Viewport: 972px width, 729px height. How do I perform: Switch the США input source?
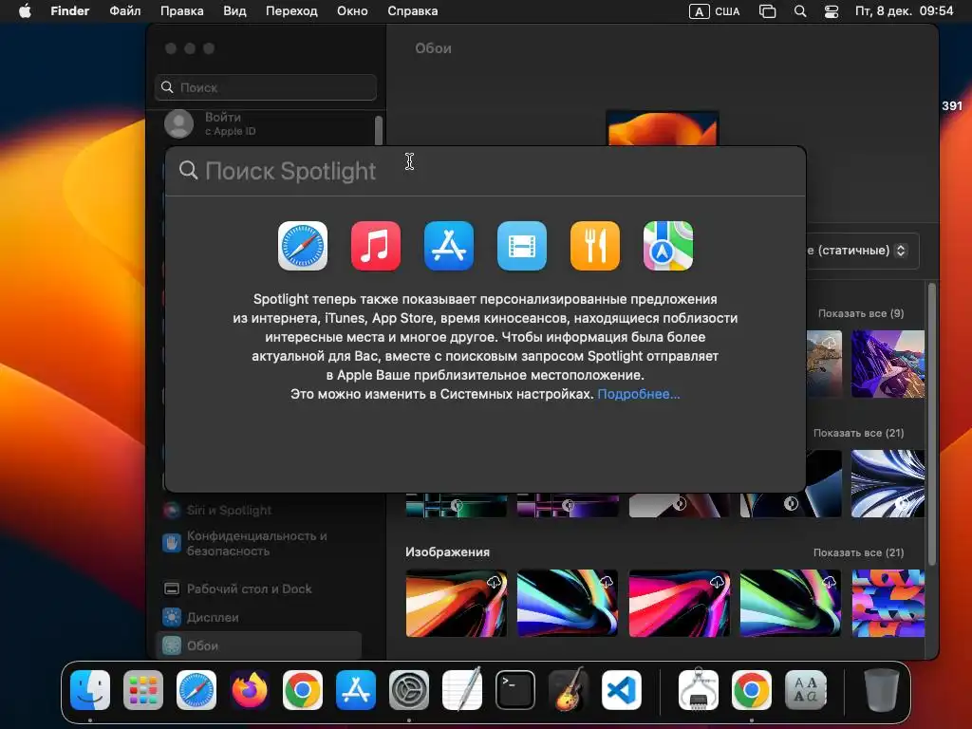(715, 11)
